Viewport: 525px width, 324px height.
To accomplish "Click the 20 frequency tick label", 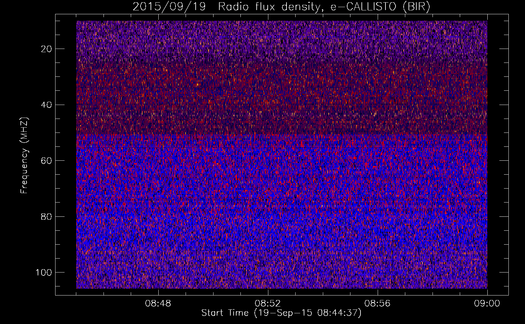I will [47, 49].
